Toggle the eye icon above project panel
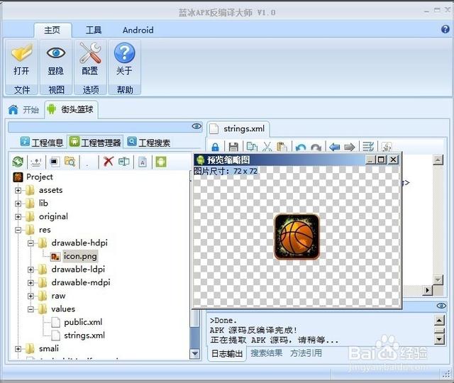Screen dimensions: 454x383 [x=196, y=126]
